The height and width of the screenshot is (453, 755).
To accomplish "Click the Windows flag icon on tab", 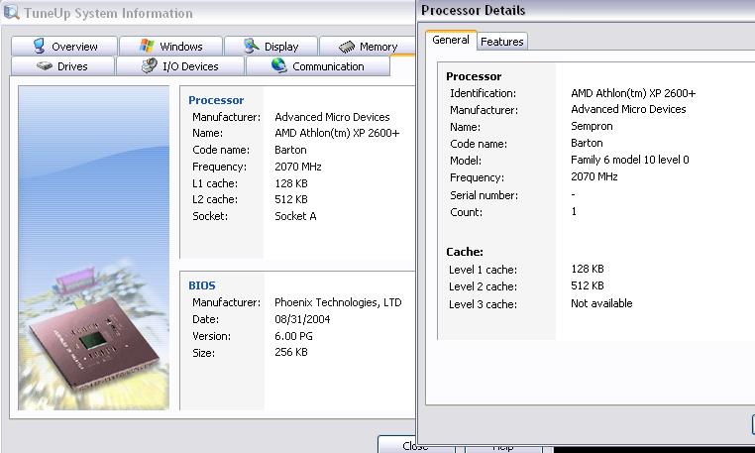I will tap(147, 46).
